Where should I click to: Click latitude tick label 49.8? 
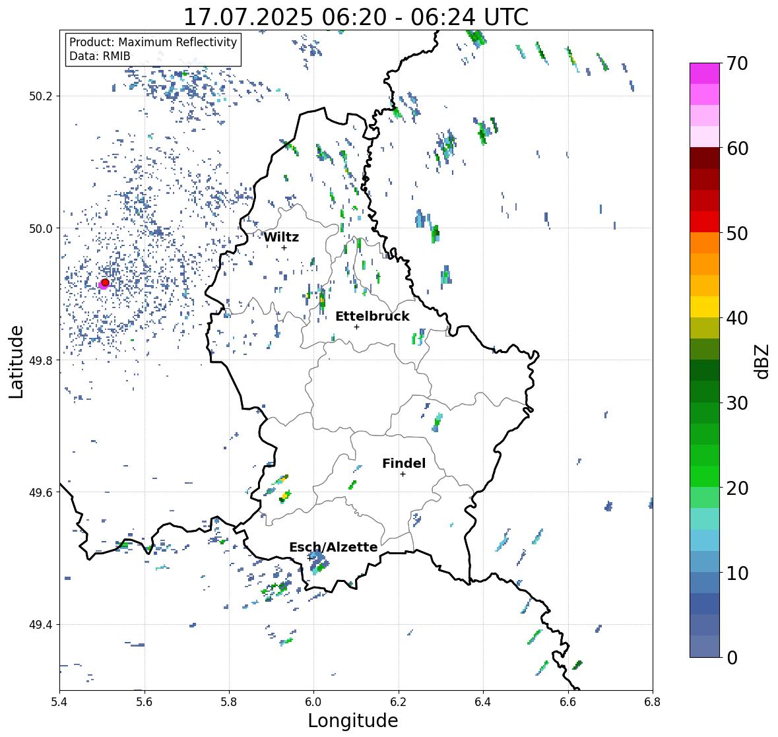click(41, 360)
